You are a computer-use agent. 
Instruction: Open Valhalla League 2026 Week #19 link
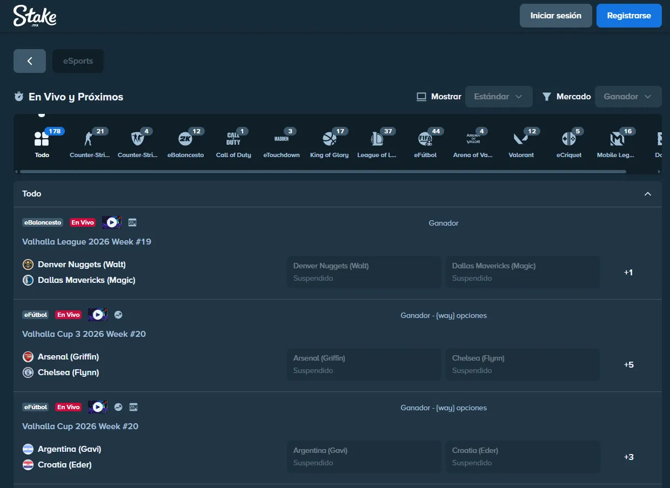click(x=86, y=241)
